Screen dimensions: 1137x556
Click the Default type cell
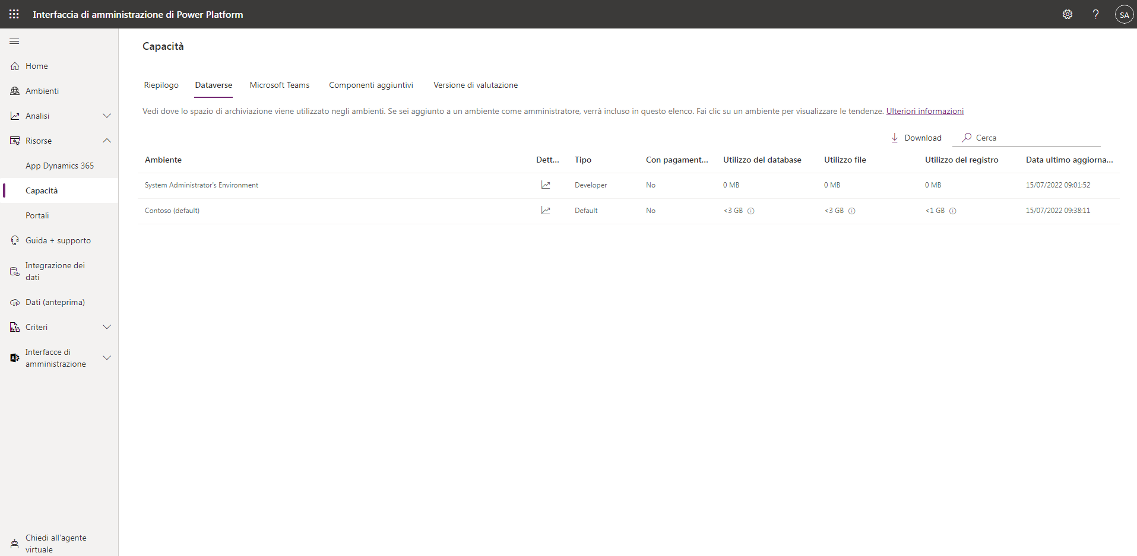tap(586, 211)
